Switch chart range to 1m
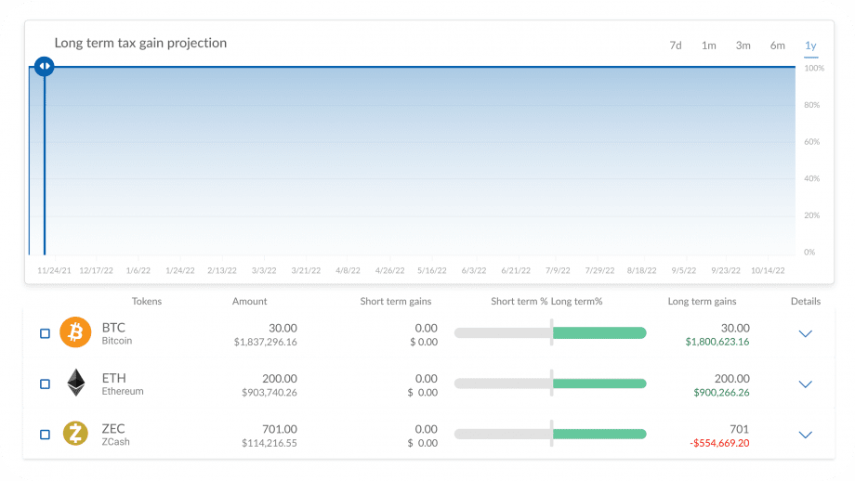The height and width of the screenshot is (481, 855). [x=709, y=45]
